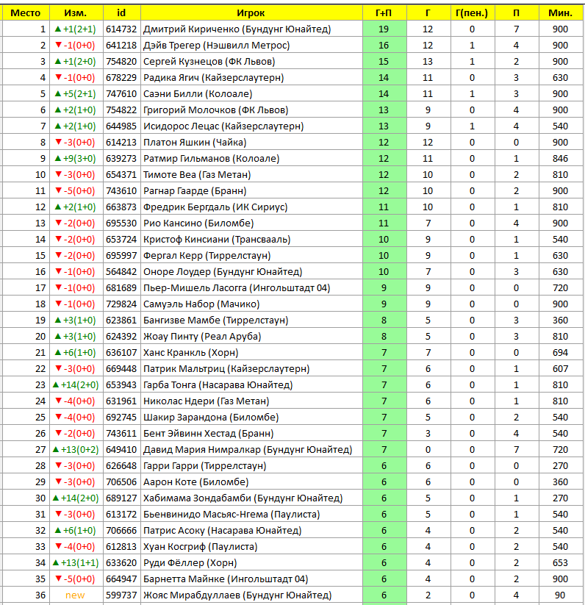
Task: Click change value +5(2+1) cell
Action: (76, 94)
